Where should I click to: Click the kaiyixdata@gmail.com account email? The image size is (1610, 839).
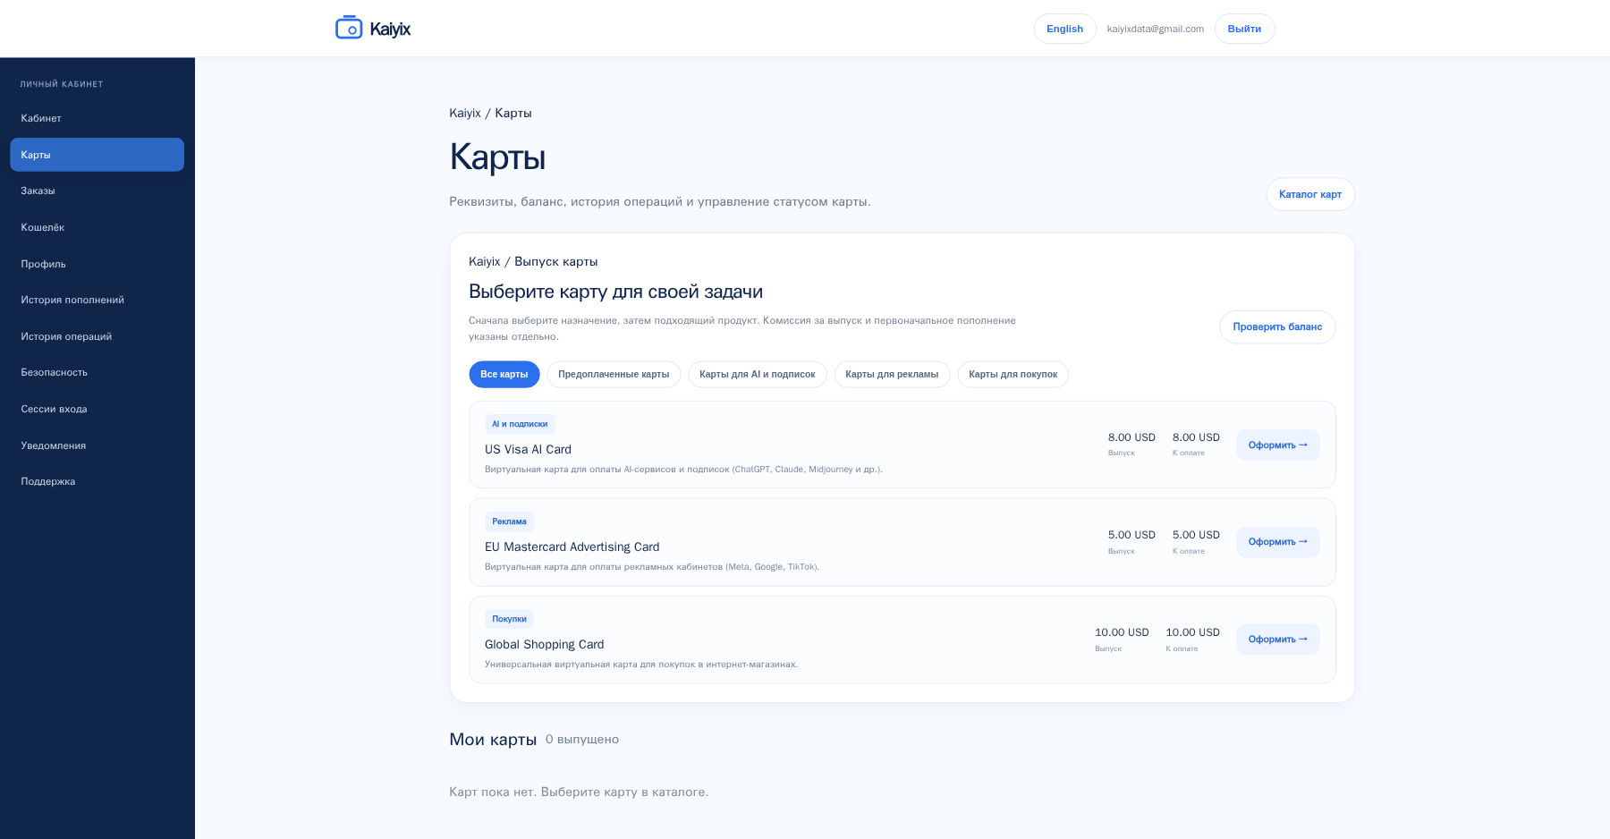(1156, 29)
